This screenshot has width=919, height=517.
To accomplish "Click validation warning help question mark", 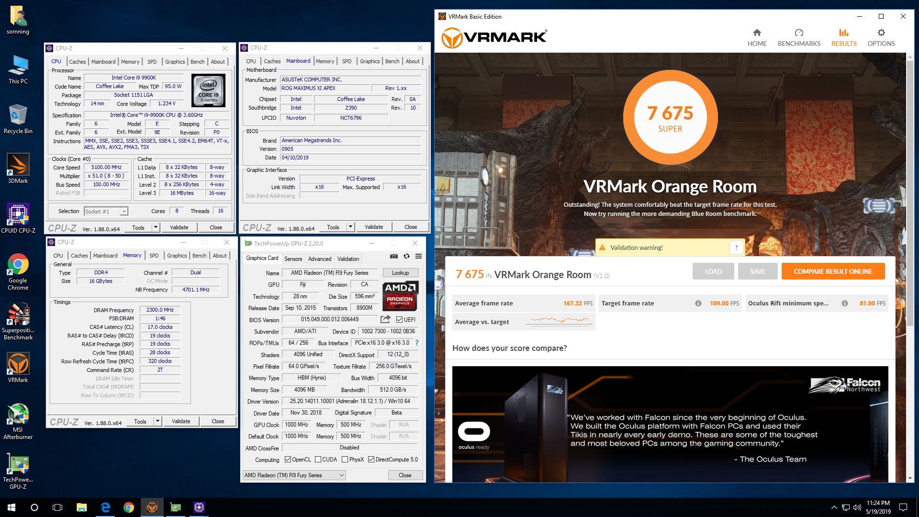I will click(x=736, y=247).
